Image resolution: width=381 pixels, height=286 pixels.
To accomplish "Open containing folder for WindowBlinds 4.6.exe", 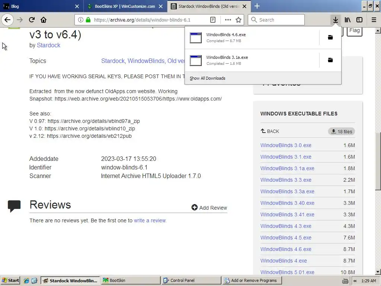I will click(330, 38).
